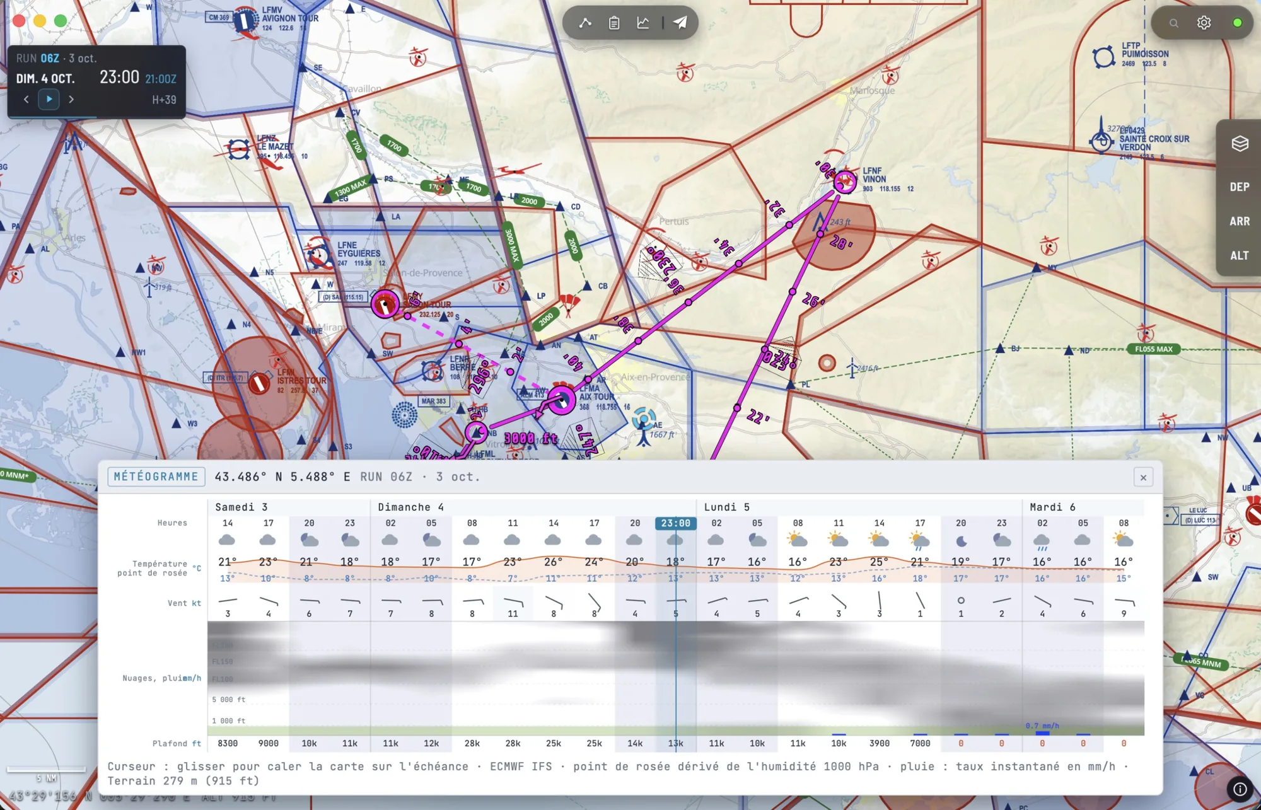Viewport: 1261px width, 810px height.
Task: Click LFMI Istres Tour airport symbol
Action: tap(259, 383)
